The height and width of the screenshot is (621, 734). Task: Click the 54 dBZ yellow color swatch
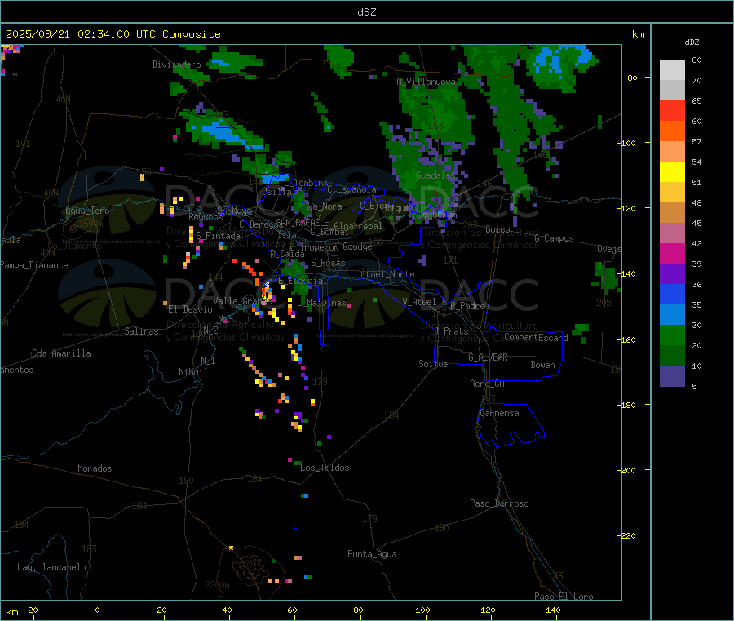tap(672, 172)
